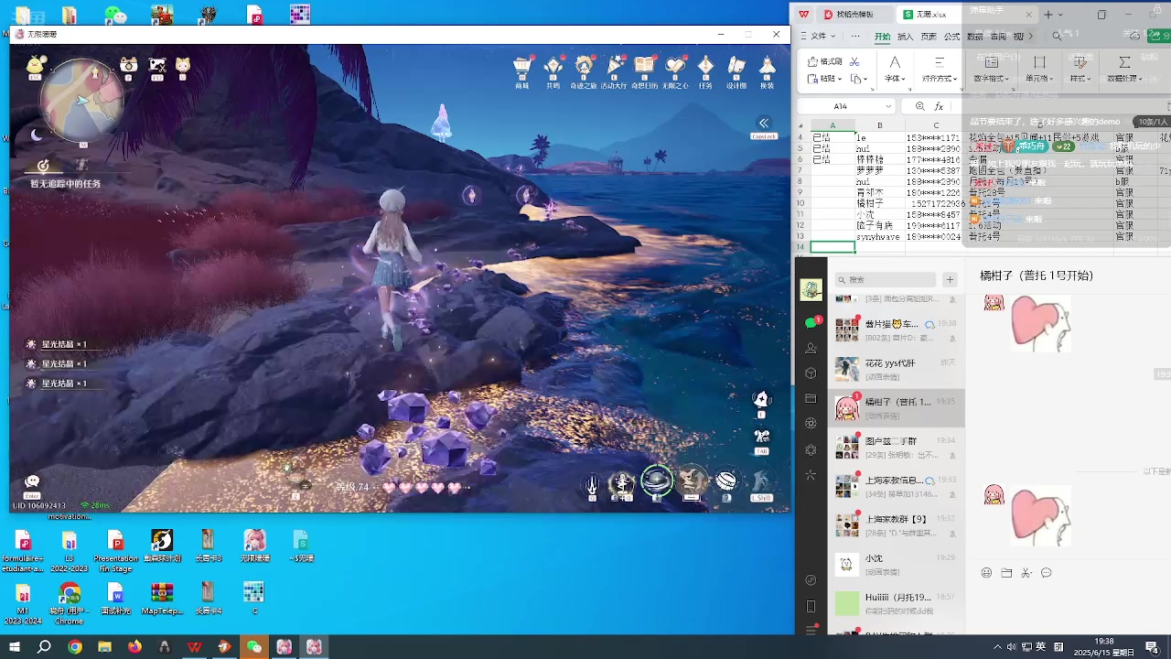Viewport: 1171px width, 659px height.
Task: Open chat history bubble icon in chat toolbar
Action: (x=1047, y=573)
